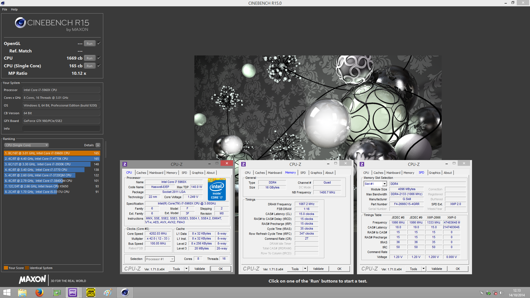Select ranking row 7 Intel Xeon X5650

(x=52, y=186)
